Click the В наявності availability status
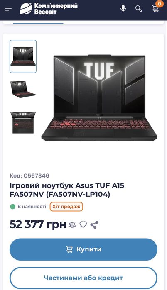167x290 pixels. 28,207
